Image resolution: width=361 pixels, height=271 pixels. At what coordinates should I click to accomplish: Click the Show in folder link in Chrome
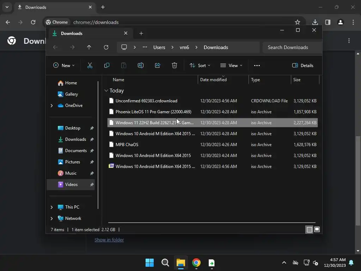pyautogui.click(x=109, y=240)
